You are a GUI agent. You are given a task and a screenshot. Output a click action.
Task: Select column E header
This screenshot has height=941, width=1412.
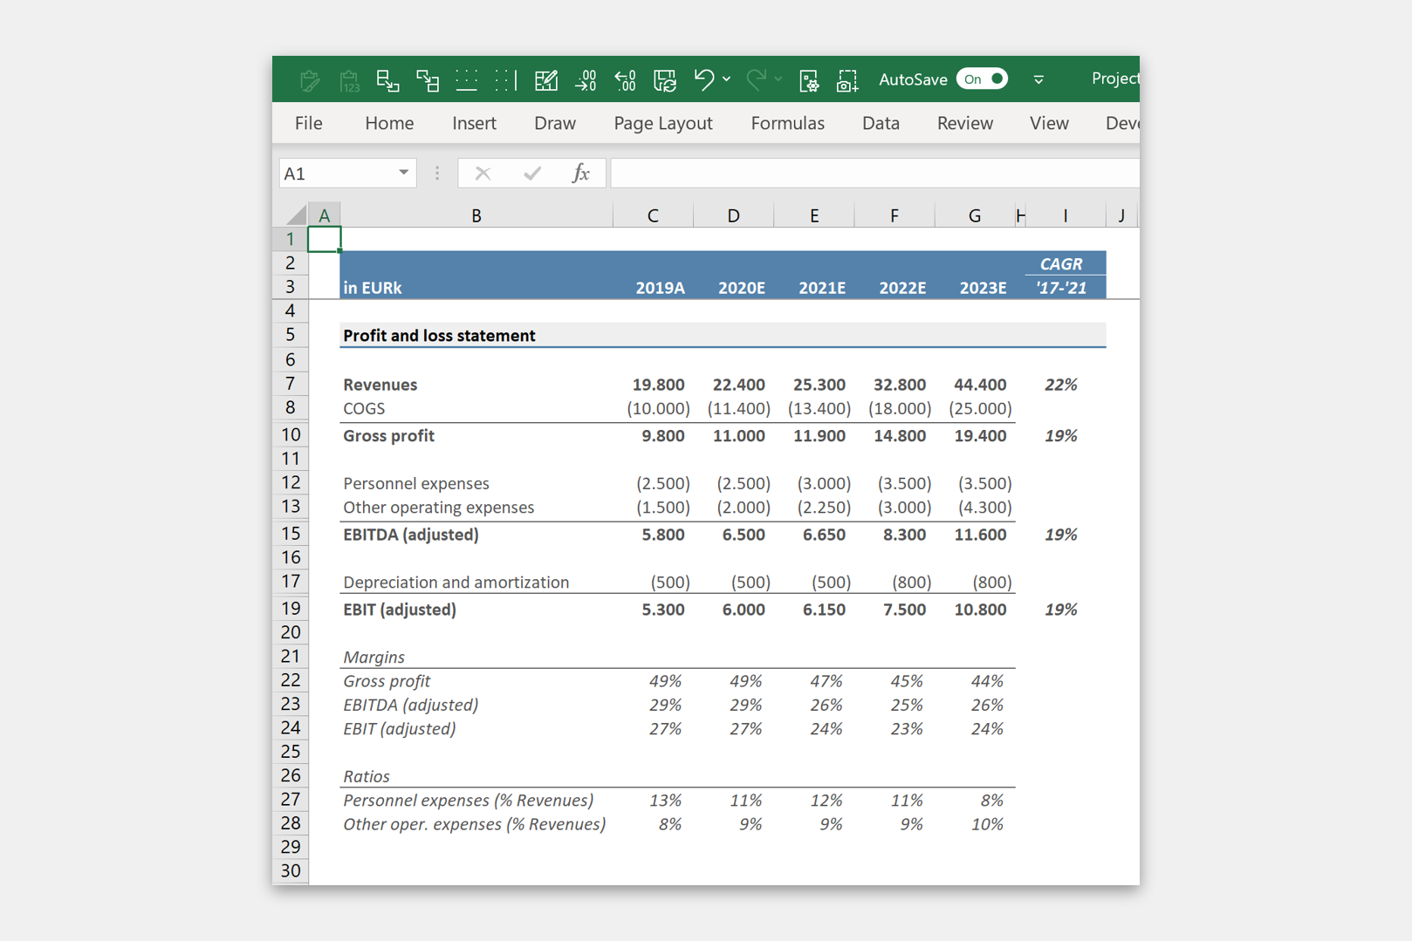pos(813,215)
